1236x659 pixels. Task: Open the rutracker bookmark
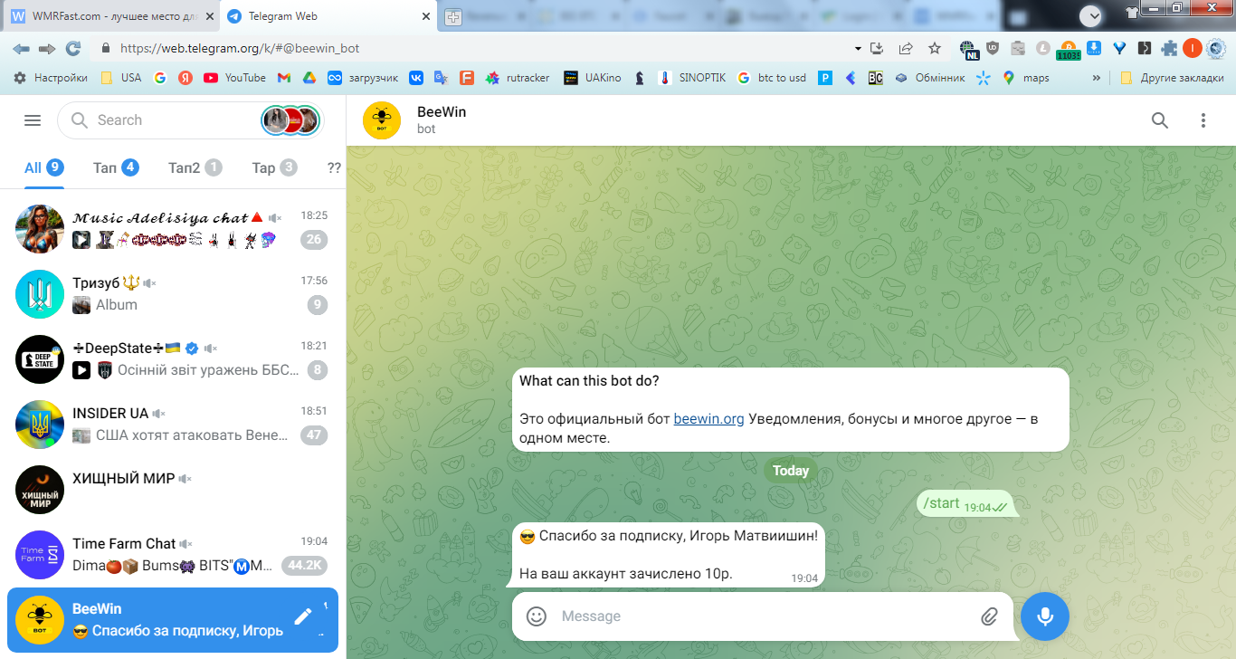(518, 78)
